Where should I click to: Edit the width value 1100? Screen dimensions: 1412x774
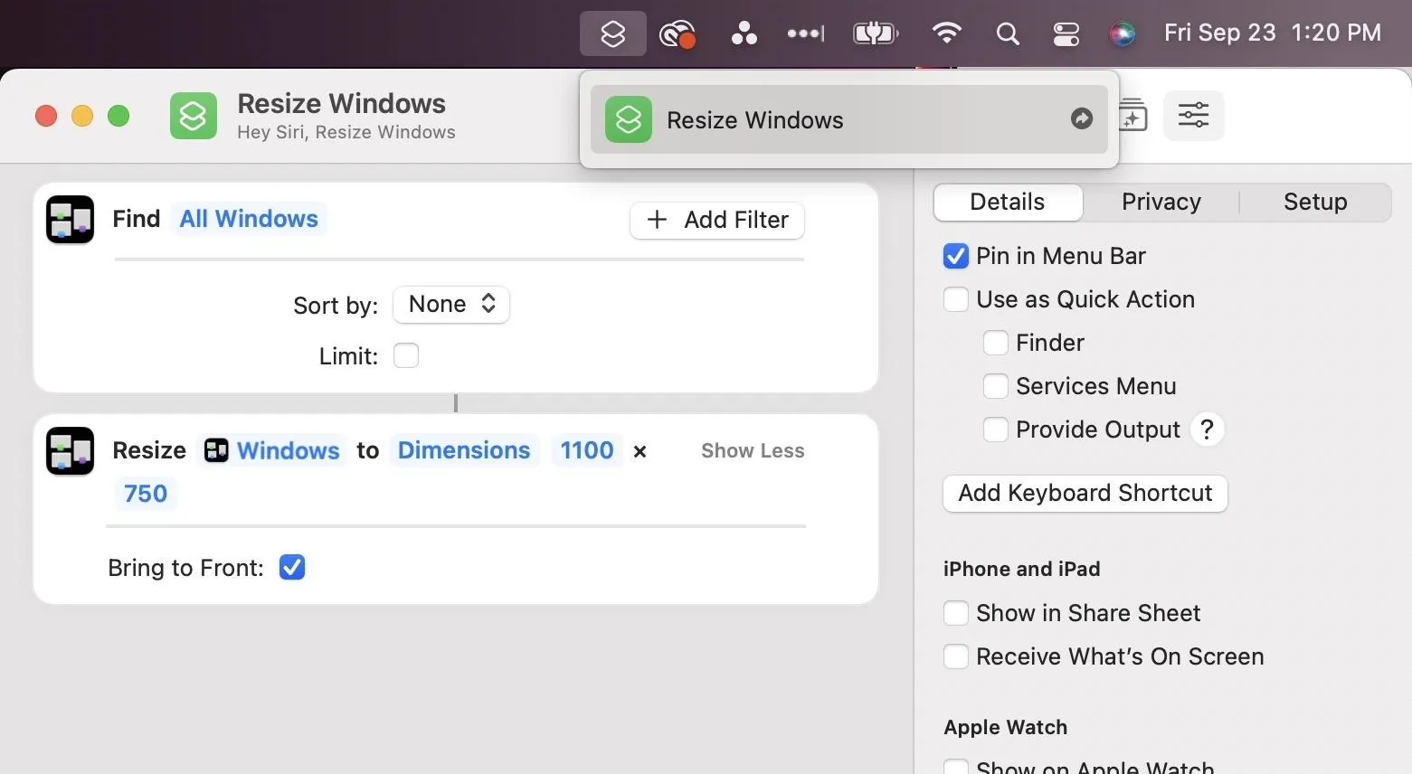coord(587,450)
